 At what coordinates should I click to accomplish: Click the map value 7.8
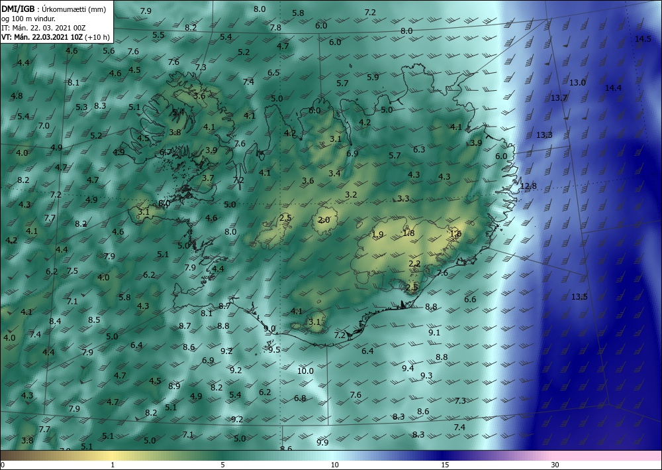pyautogui.click(x=275, y=27)
